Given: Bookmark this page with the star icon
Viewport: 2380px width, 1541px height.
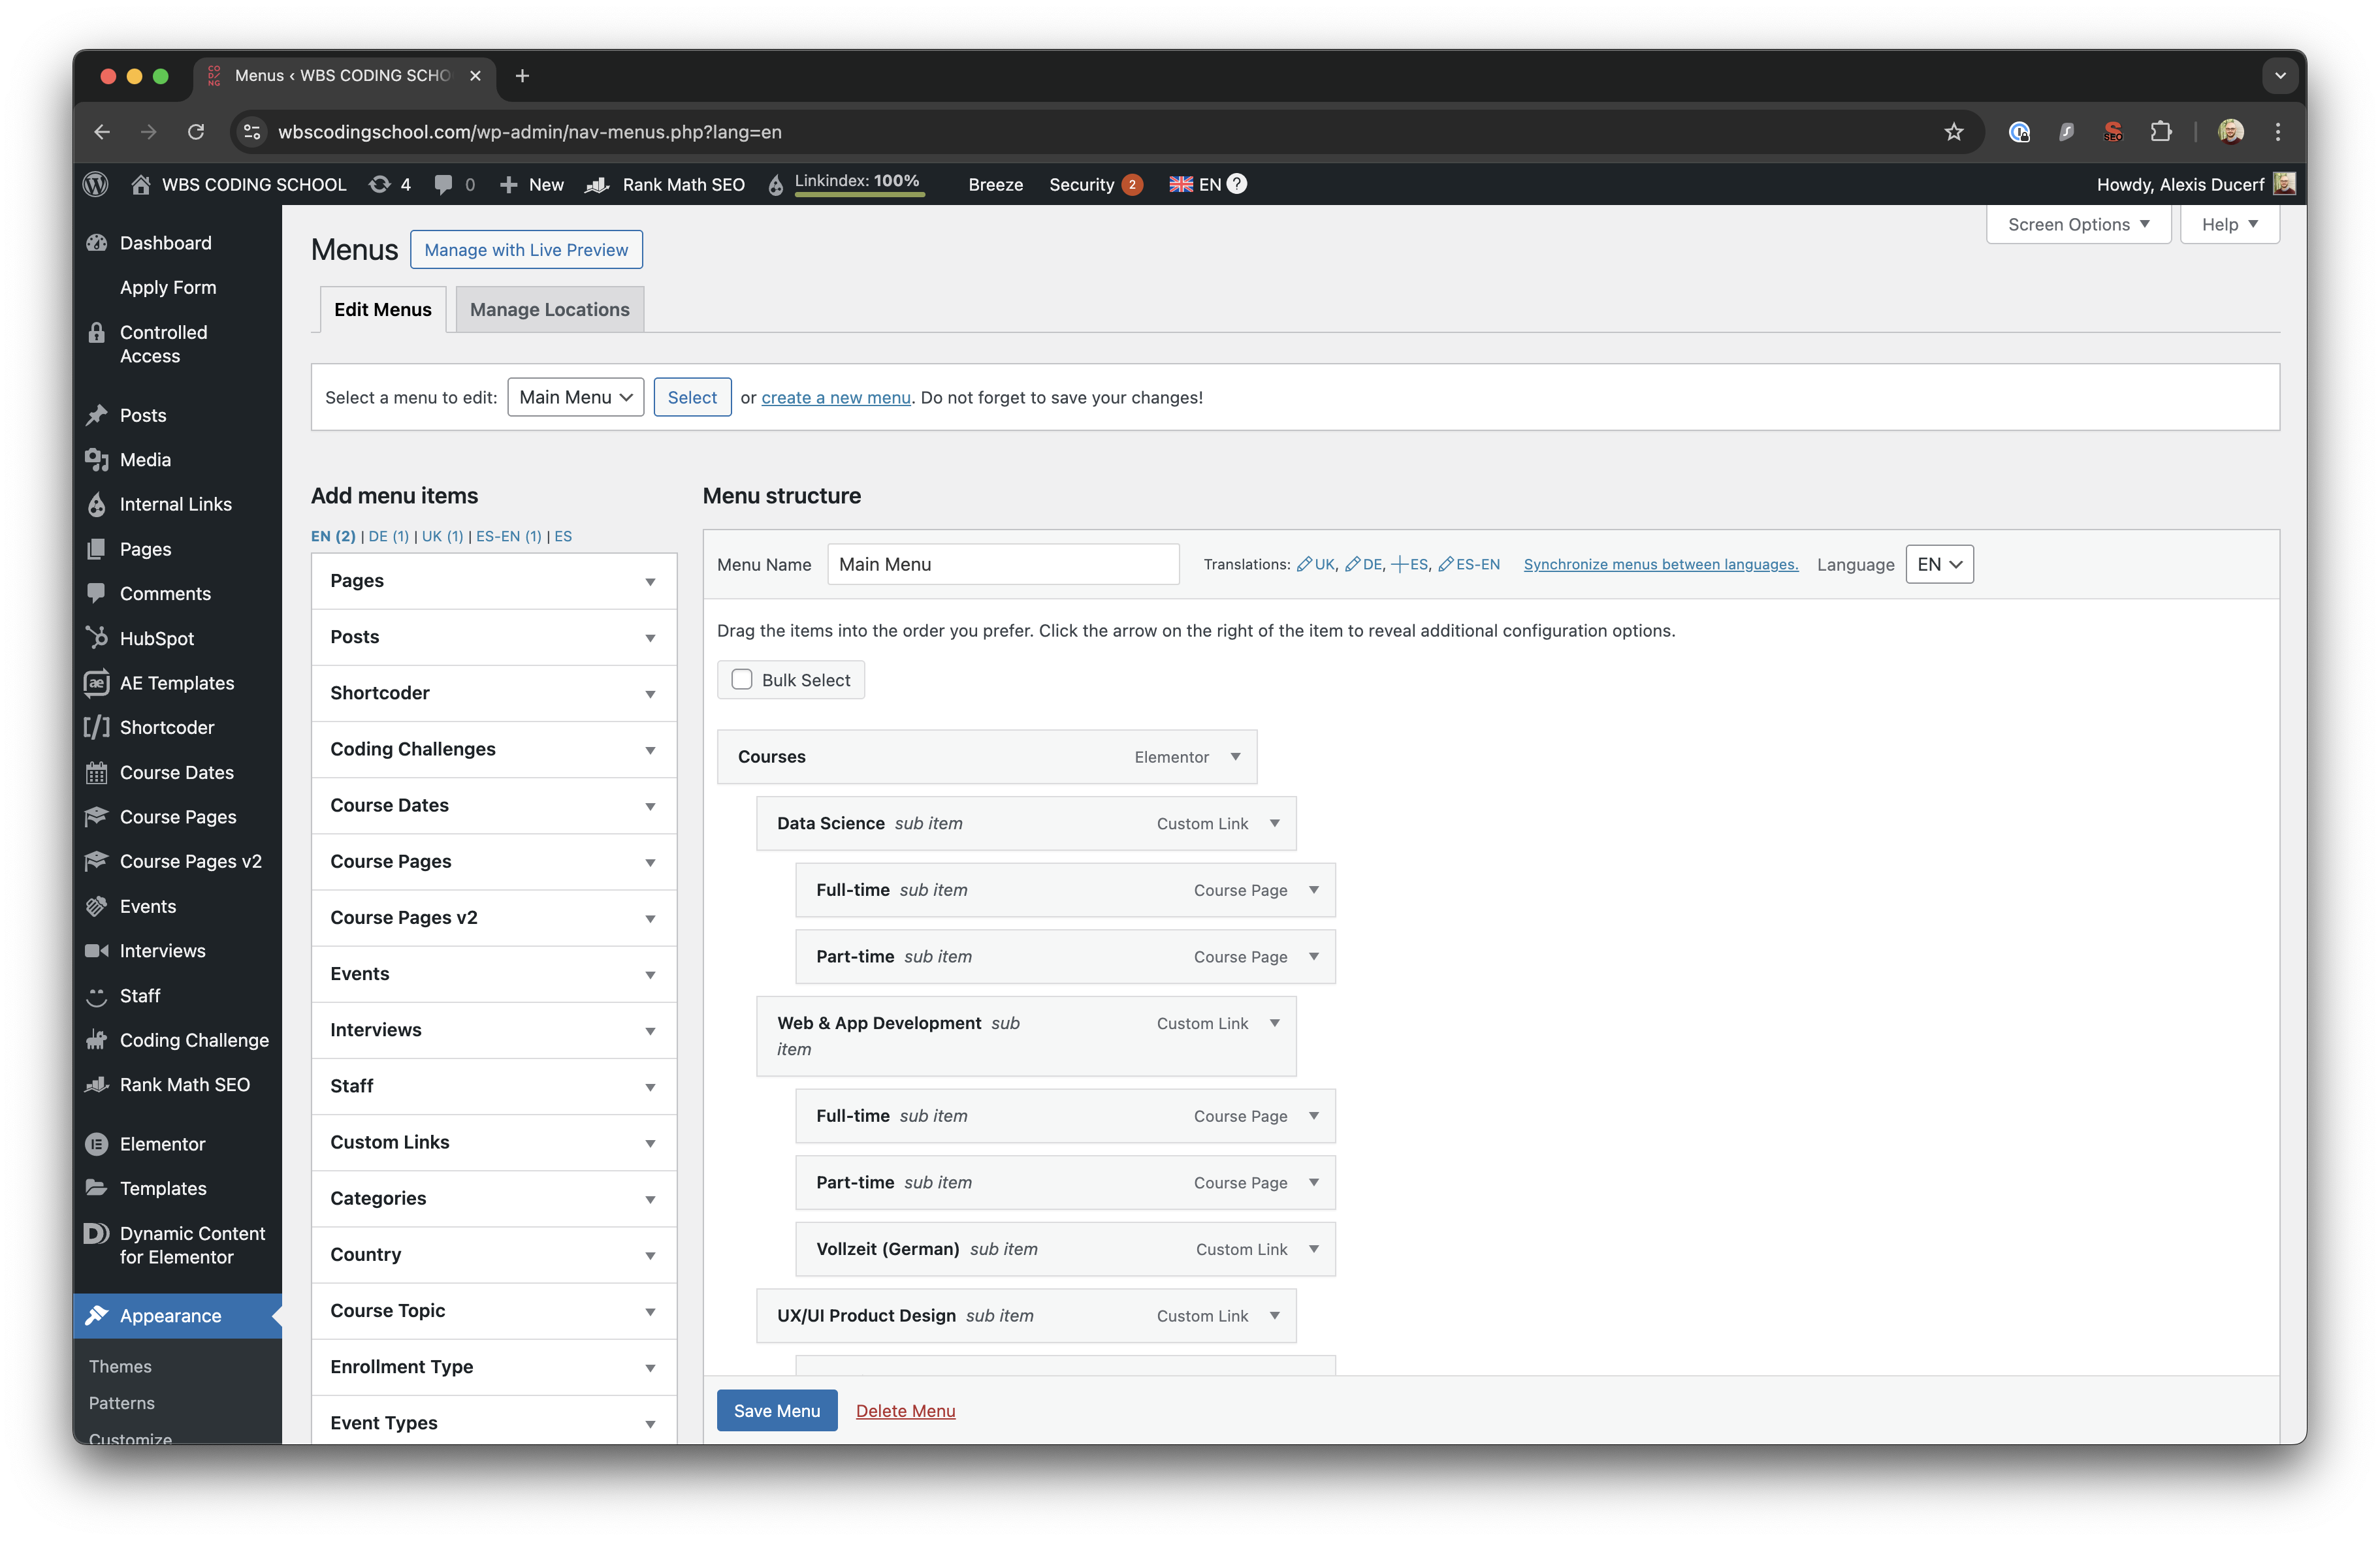Looking at the screenshot, I should 1953,132.
